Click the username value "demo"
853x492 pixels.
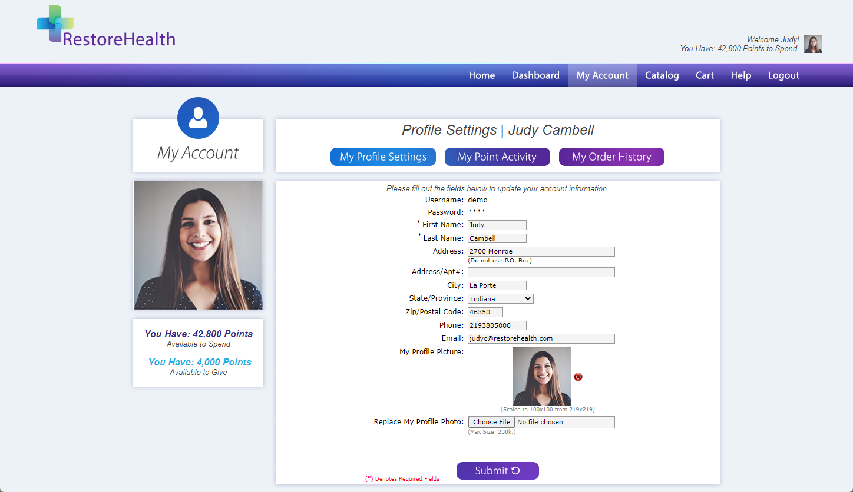[478, 200]
